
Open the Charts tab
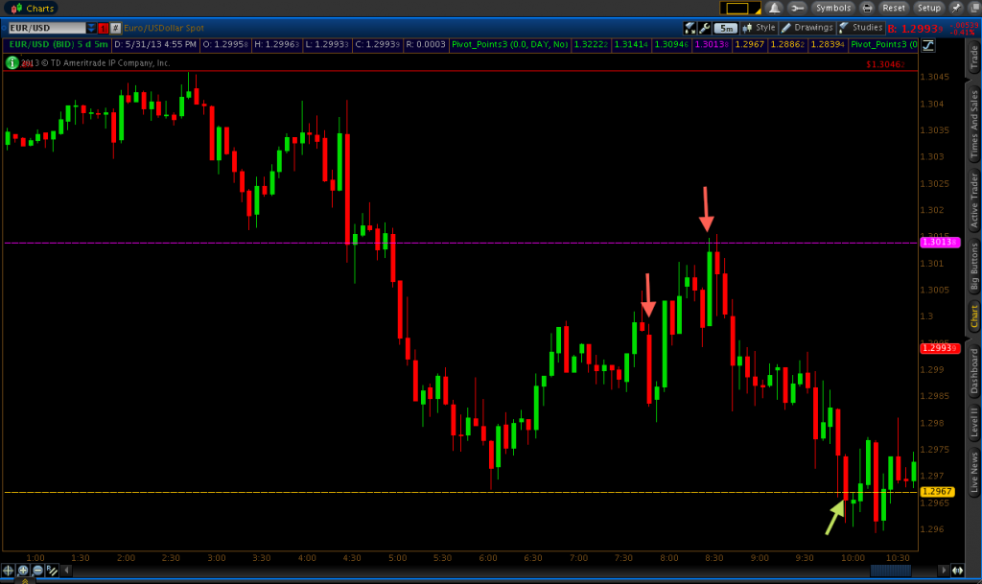tap(33, 8)
